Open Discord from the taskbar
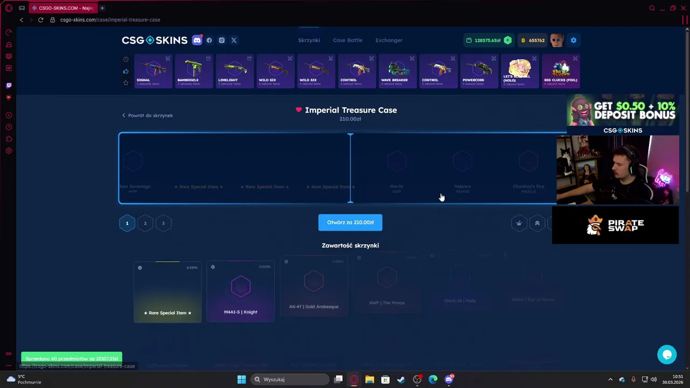 tap(449, 379)
